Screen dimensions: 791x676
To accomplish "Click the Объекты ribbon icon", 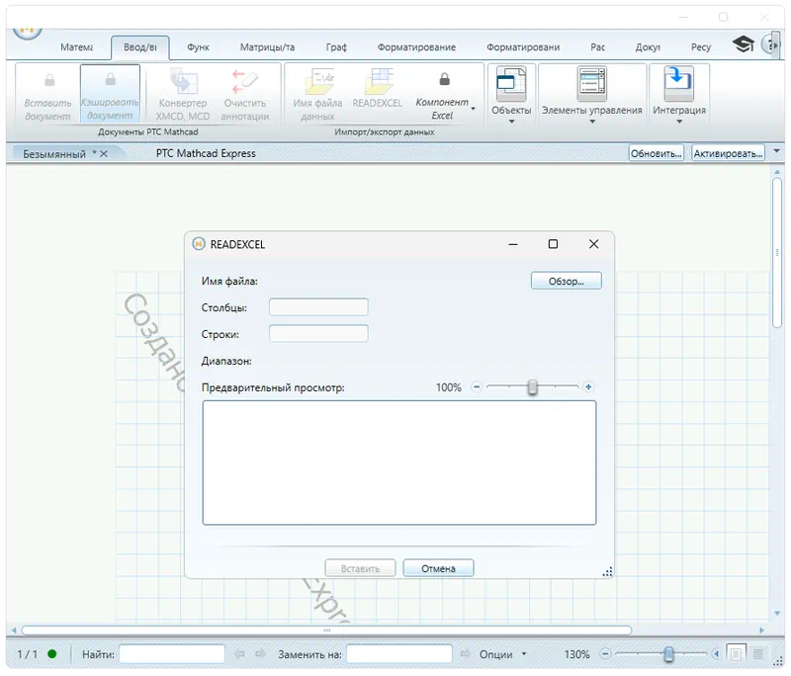I will tap(511, 84).
